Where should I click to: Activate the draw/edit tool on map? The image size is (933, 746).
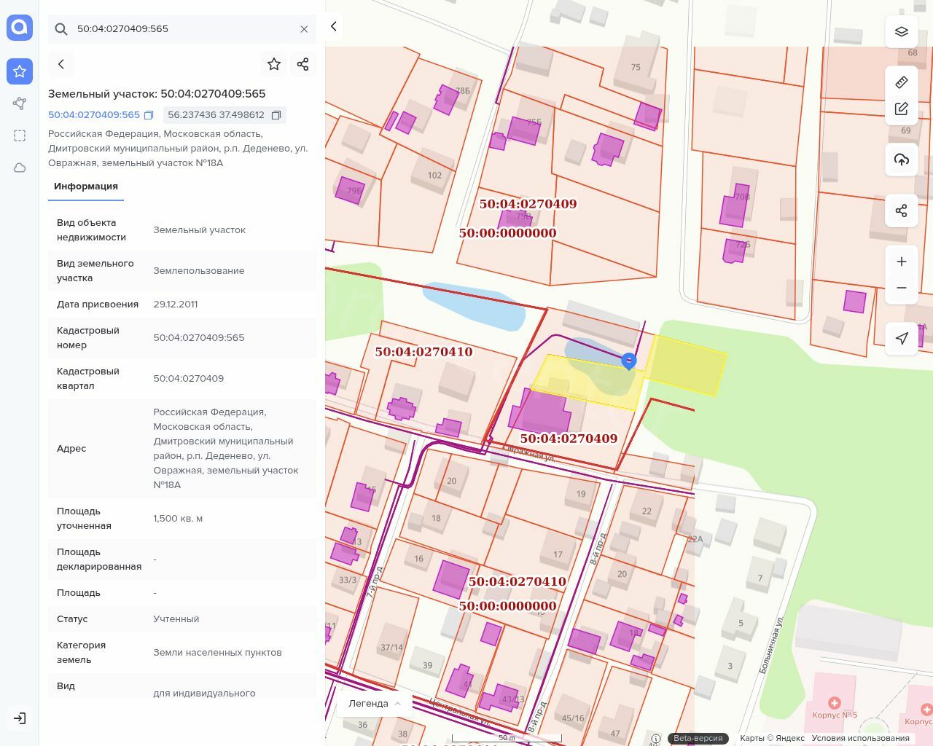[x=902, y=109]
